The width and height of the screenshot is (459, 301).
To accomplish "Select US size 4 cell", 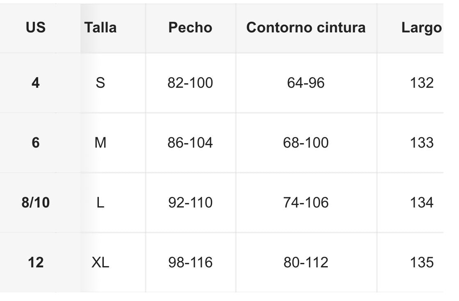I will tap(36, 83).
